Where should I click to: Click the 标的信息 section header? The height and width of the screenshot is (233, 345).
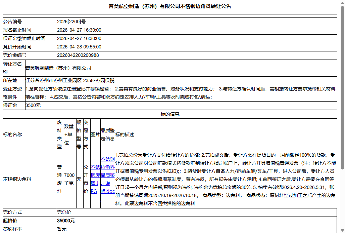tap(170, 114)
